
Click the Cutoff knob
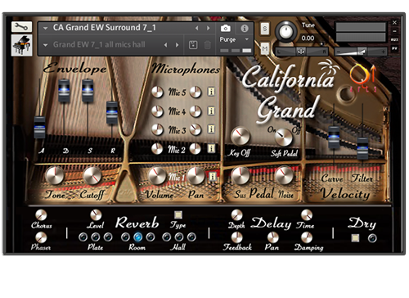92,175
